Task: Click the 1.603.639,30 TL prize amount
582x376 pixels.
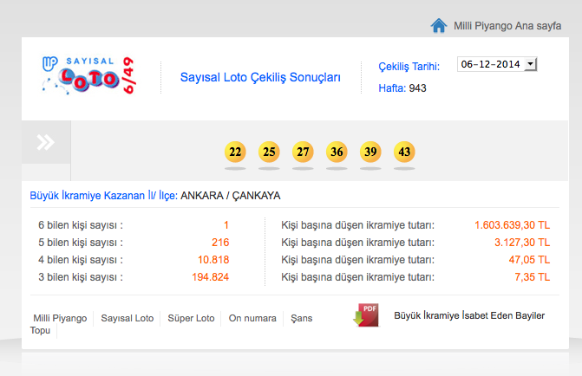Action: [x=513, y=225]
